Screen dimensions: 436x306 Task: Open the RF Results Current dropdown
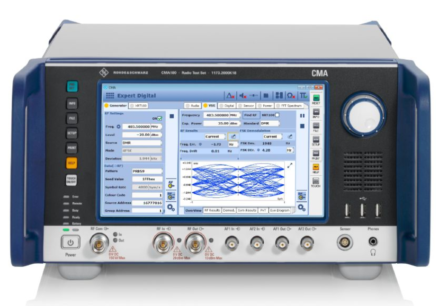pos(215,137)
